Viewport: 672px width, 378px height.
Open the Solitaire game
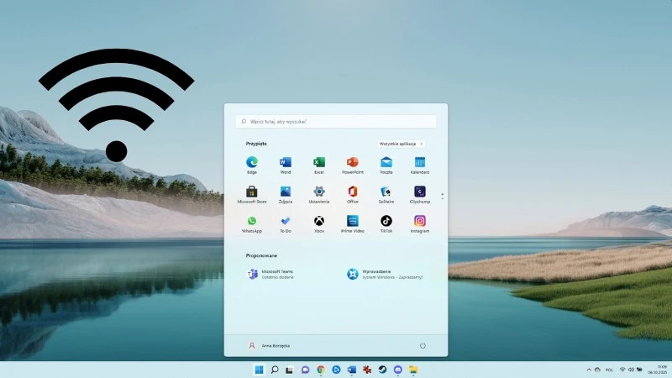click(386, 195)
